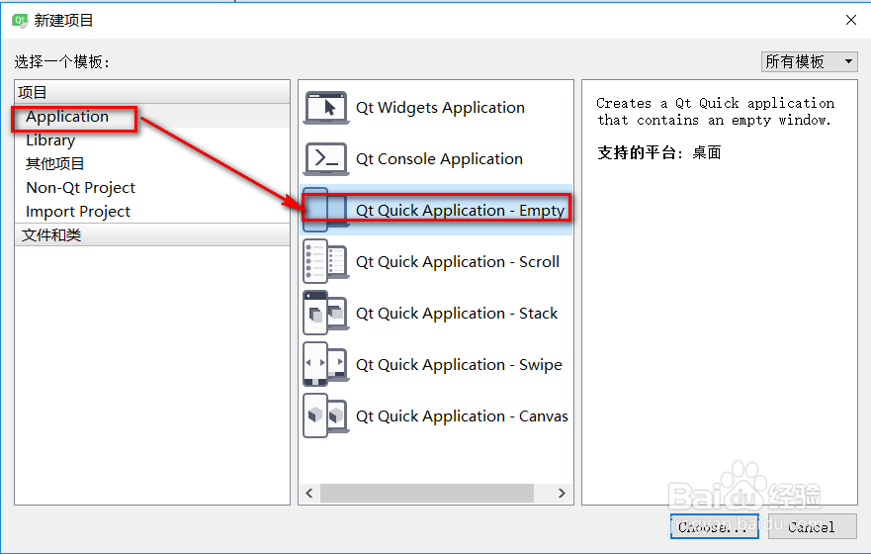Viewport: 871px width, 554px height.
Task: Select Qt Quick Application - Stack text
Action: [457, 314]
